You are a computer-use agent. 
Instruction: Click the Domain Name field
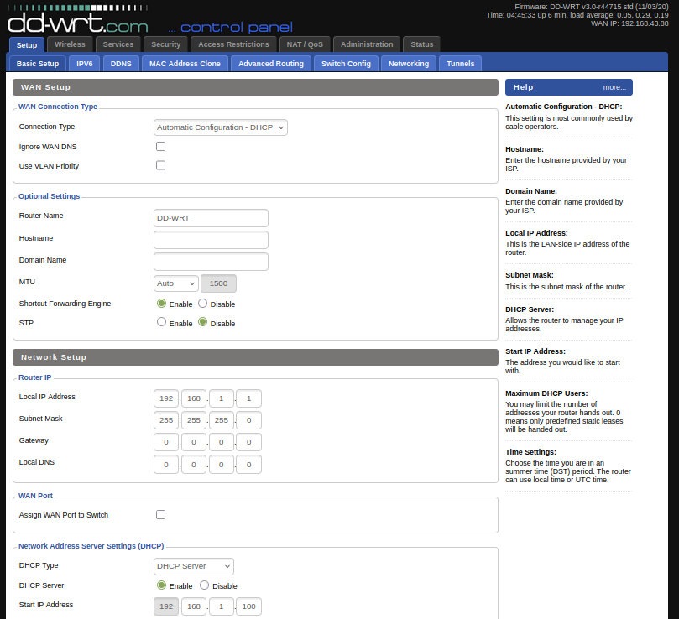click(211, 262)
